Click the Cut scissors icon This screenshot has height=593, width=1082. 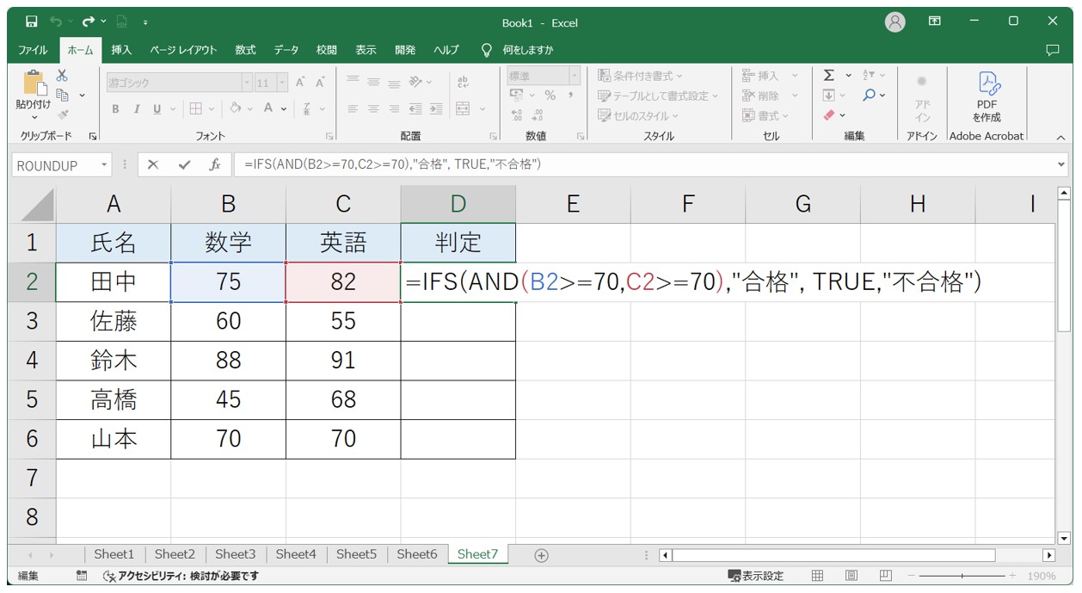tap(62, 76)
